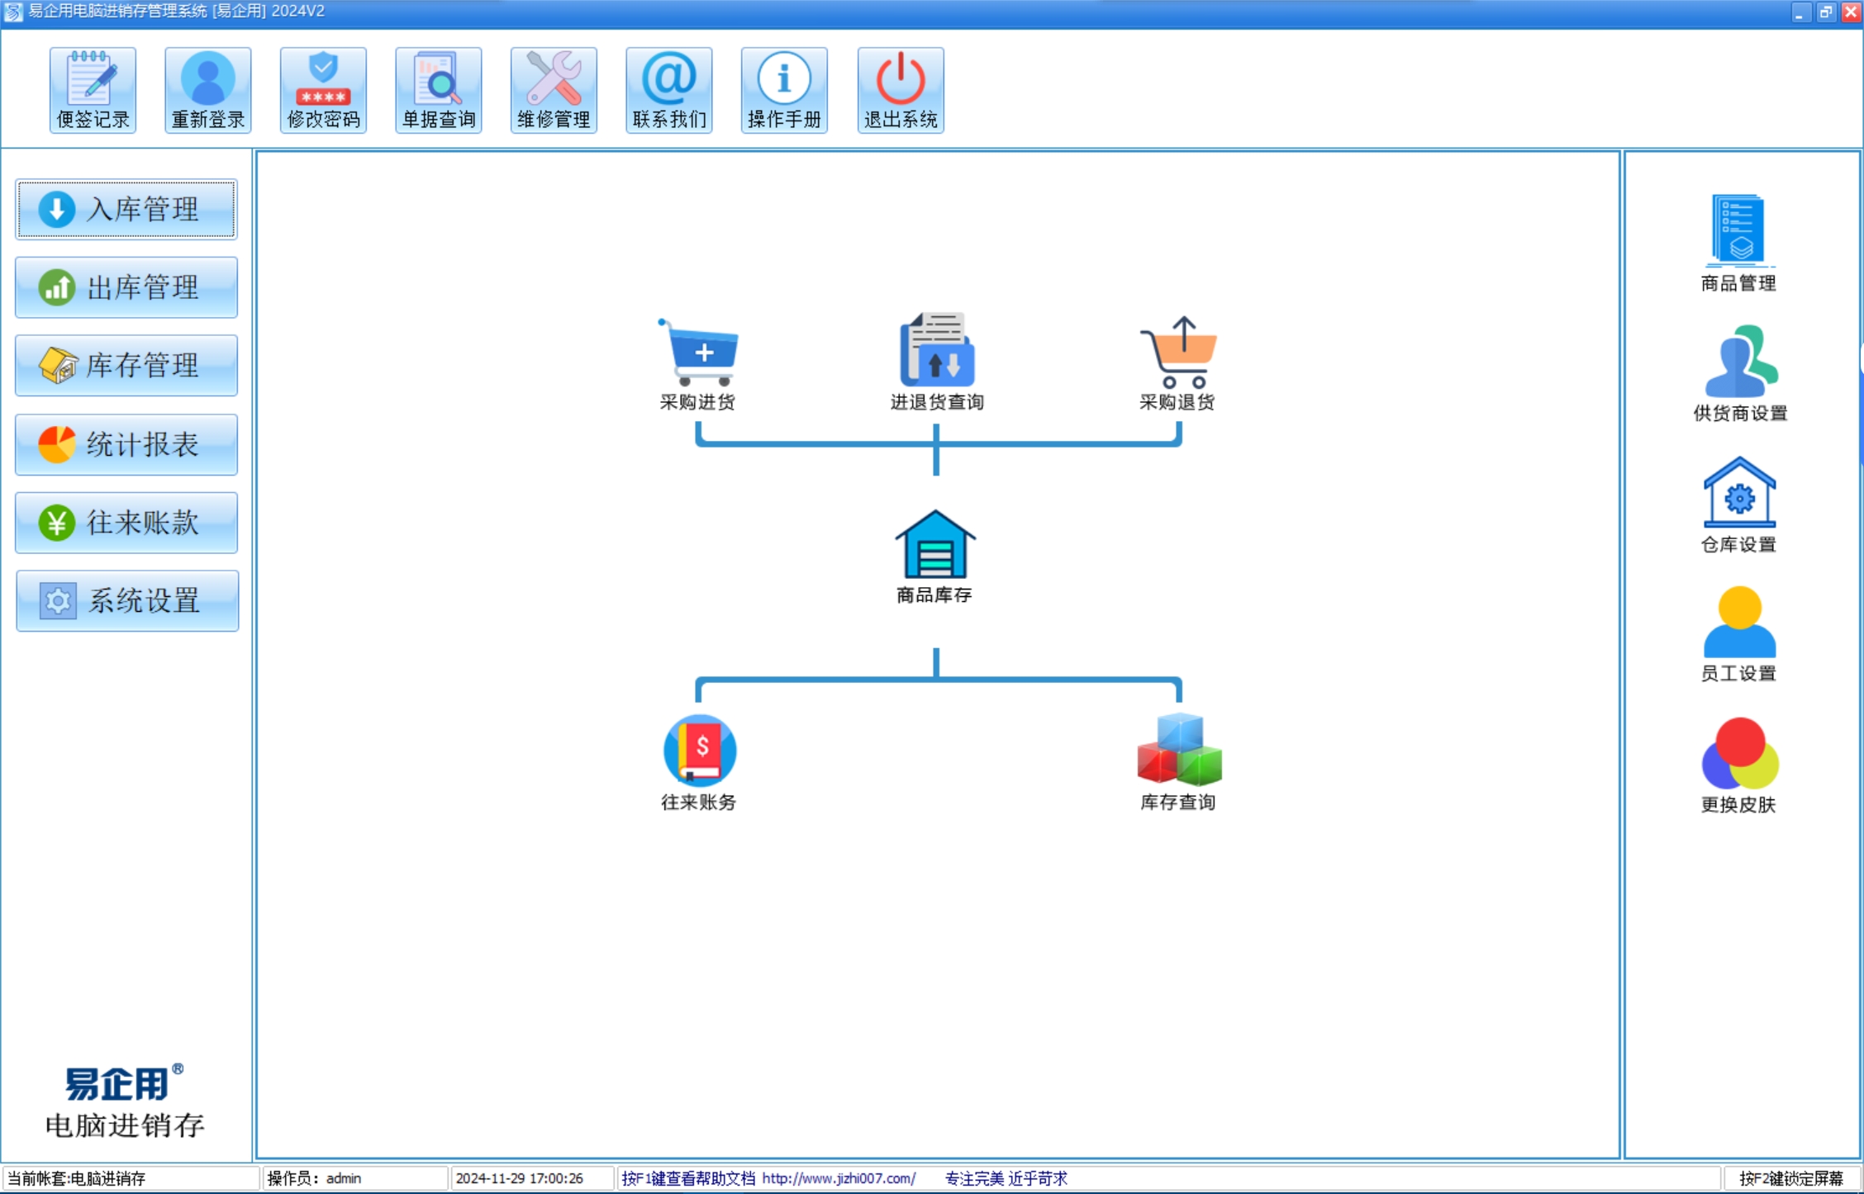The height and width of the screenshot is (1194, 1864).
Task: Select the 入库管理 sidebar menu
Action: 126,210
